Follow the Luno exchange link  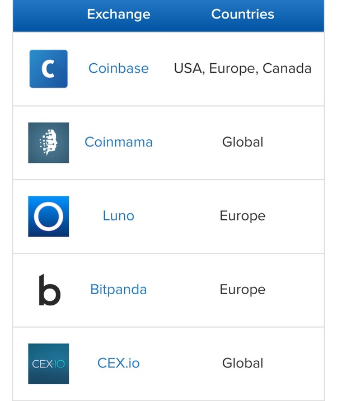119,216
